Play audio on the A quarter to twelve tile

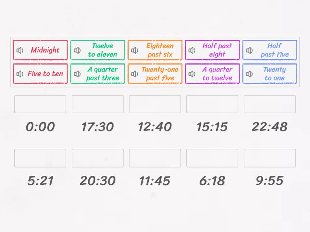(192, 73)
